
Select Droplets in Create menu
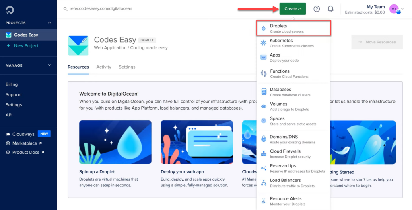293,29
